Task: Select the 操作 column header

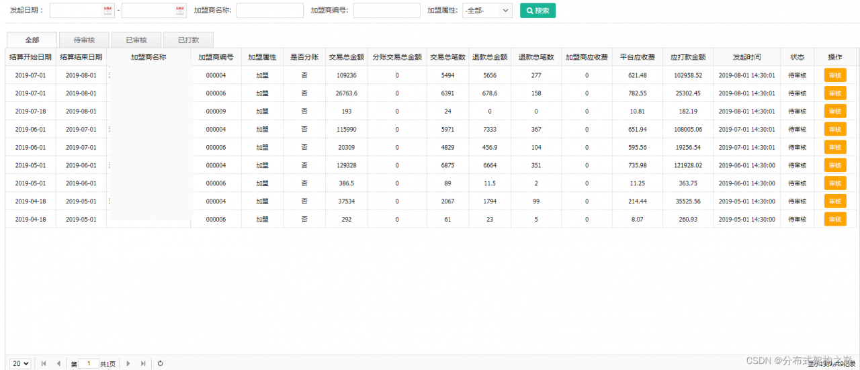Action: tap(835, 57)
